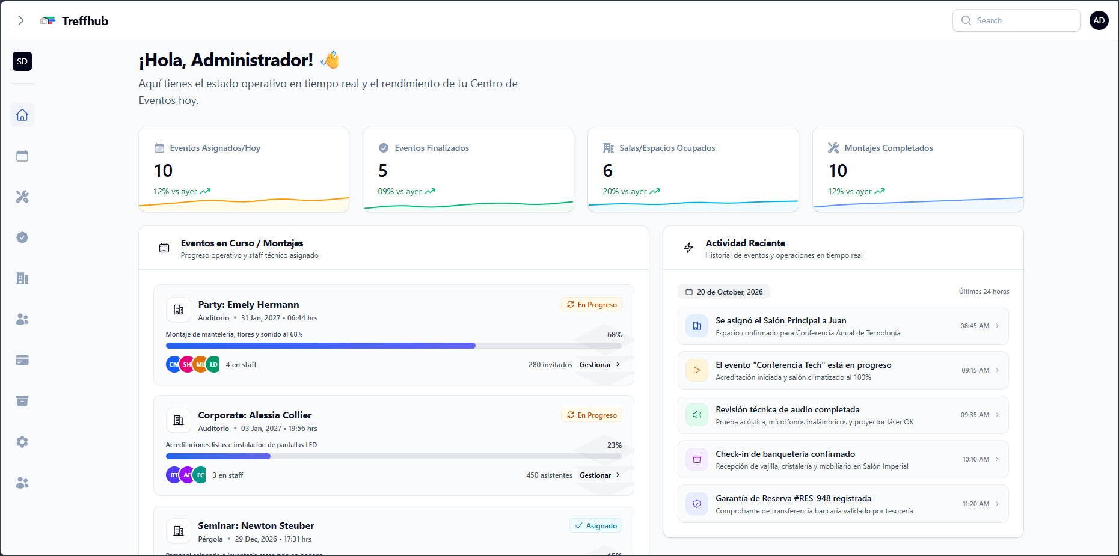Click the 20 de October, 2026 date chip
The width and height of the screenshot is (1119, 556).
[724, 292]
